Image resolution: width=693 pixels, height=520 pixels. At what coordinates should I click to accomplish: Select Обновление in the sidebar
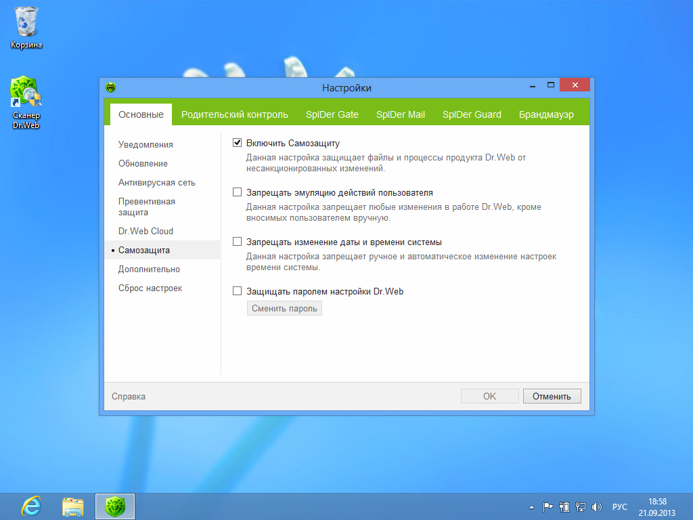[x=143, y=164]
